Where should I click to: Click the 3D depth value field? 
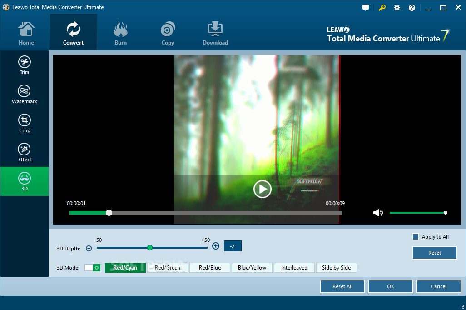[233, 246]
